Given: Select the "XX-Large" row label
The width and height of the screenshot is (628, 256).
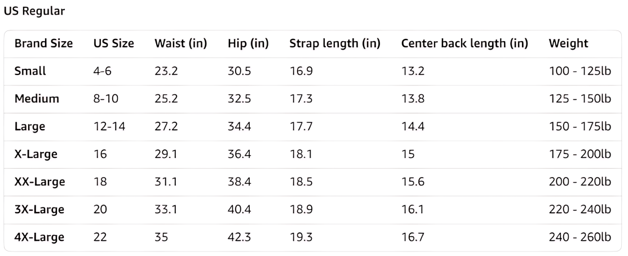Looking at the screenshot, I should click(39, 182).
